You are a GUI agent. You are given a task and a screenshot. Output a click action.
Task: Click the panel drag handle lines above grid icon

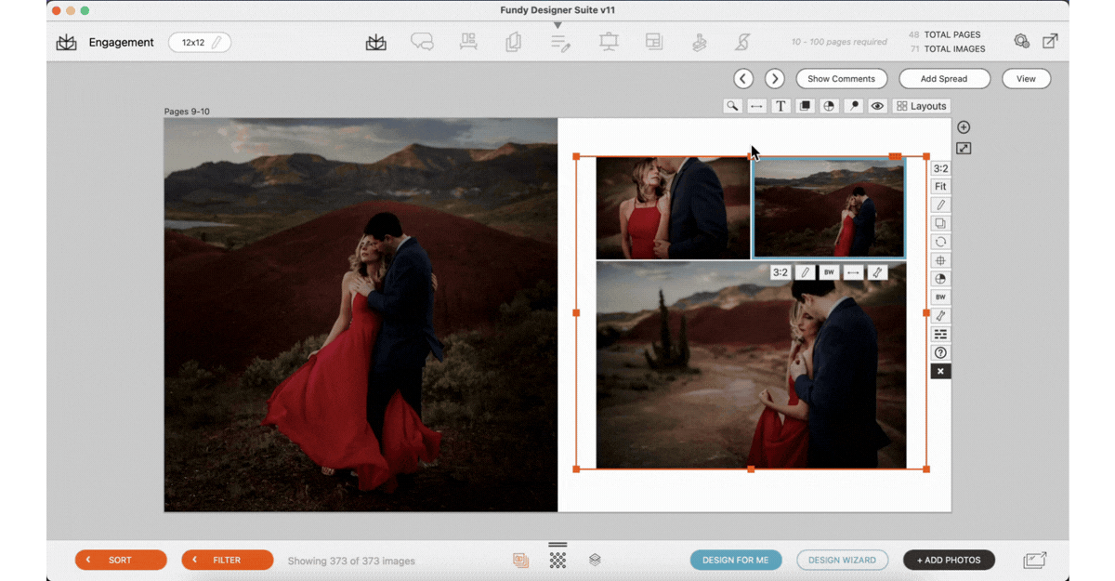pos(557,545)
